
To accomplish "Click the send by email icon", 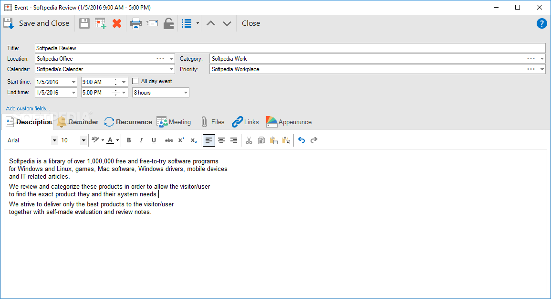I will coord(152,23).
